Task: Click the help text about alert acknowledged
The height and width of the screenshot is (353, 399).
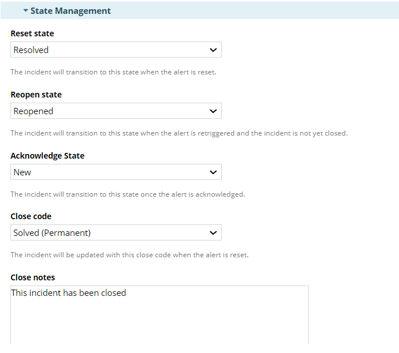Action: coord(128,194)
